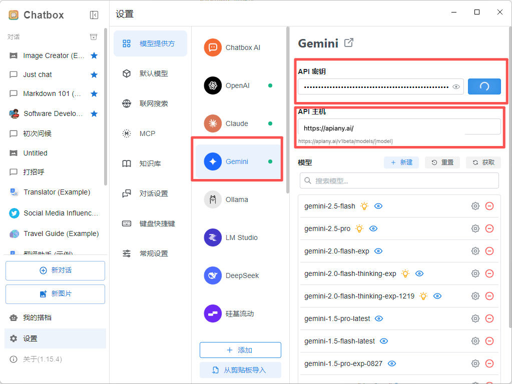The image size is (512, 384).
Task: Remove the gemini-1.5-pro-latest model
Action: [489, 318]
